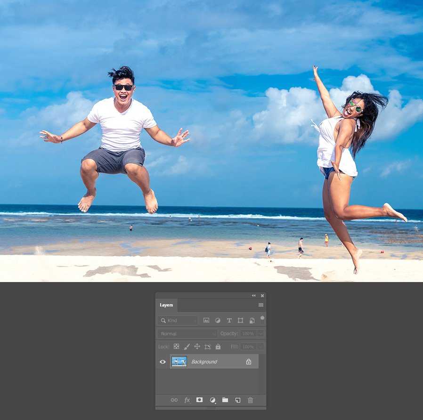Filter for pixel layers with the image icon
Viewport: 423px width, 420px height.
point(206,320)
